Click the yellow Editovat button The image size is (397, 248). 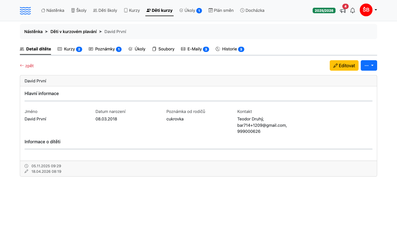click(344, 66)
